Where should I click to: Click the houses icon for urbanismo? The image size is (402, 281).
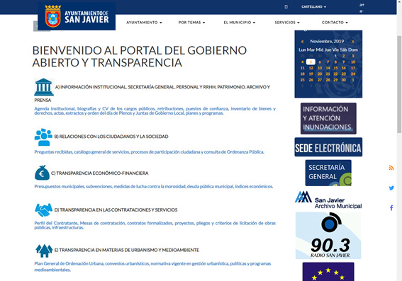coord(44,251)
